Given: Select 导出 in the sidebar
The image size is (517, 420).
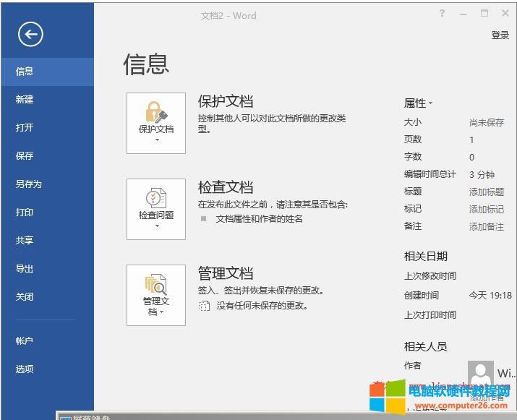Looking at the screenshot, I should coord(48,269).
